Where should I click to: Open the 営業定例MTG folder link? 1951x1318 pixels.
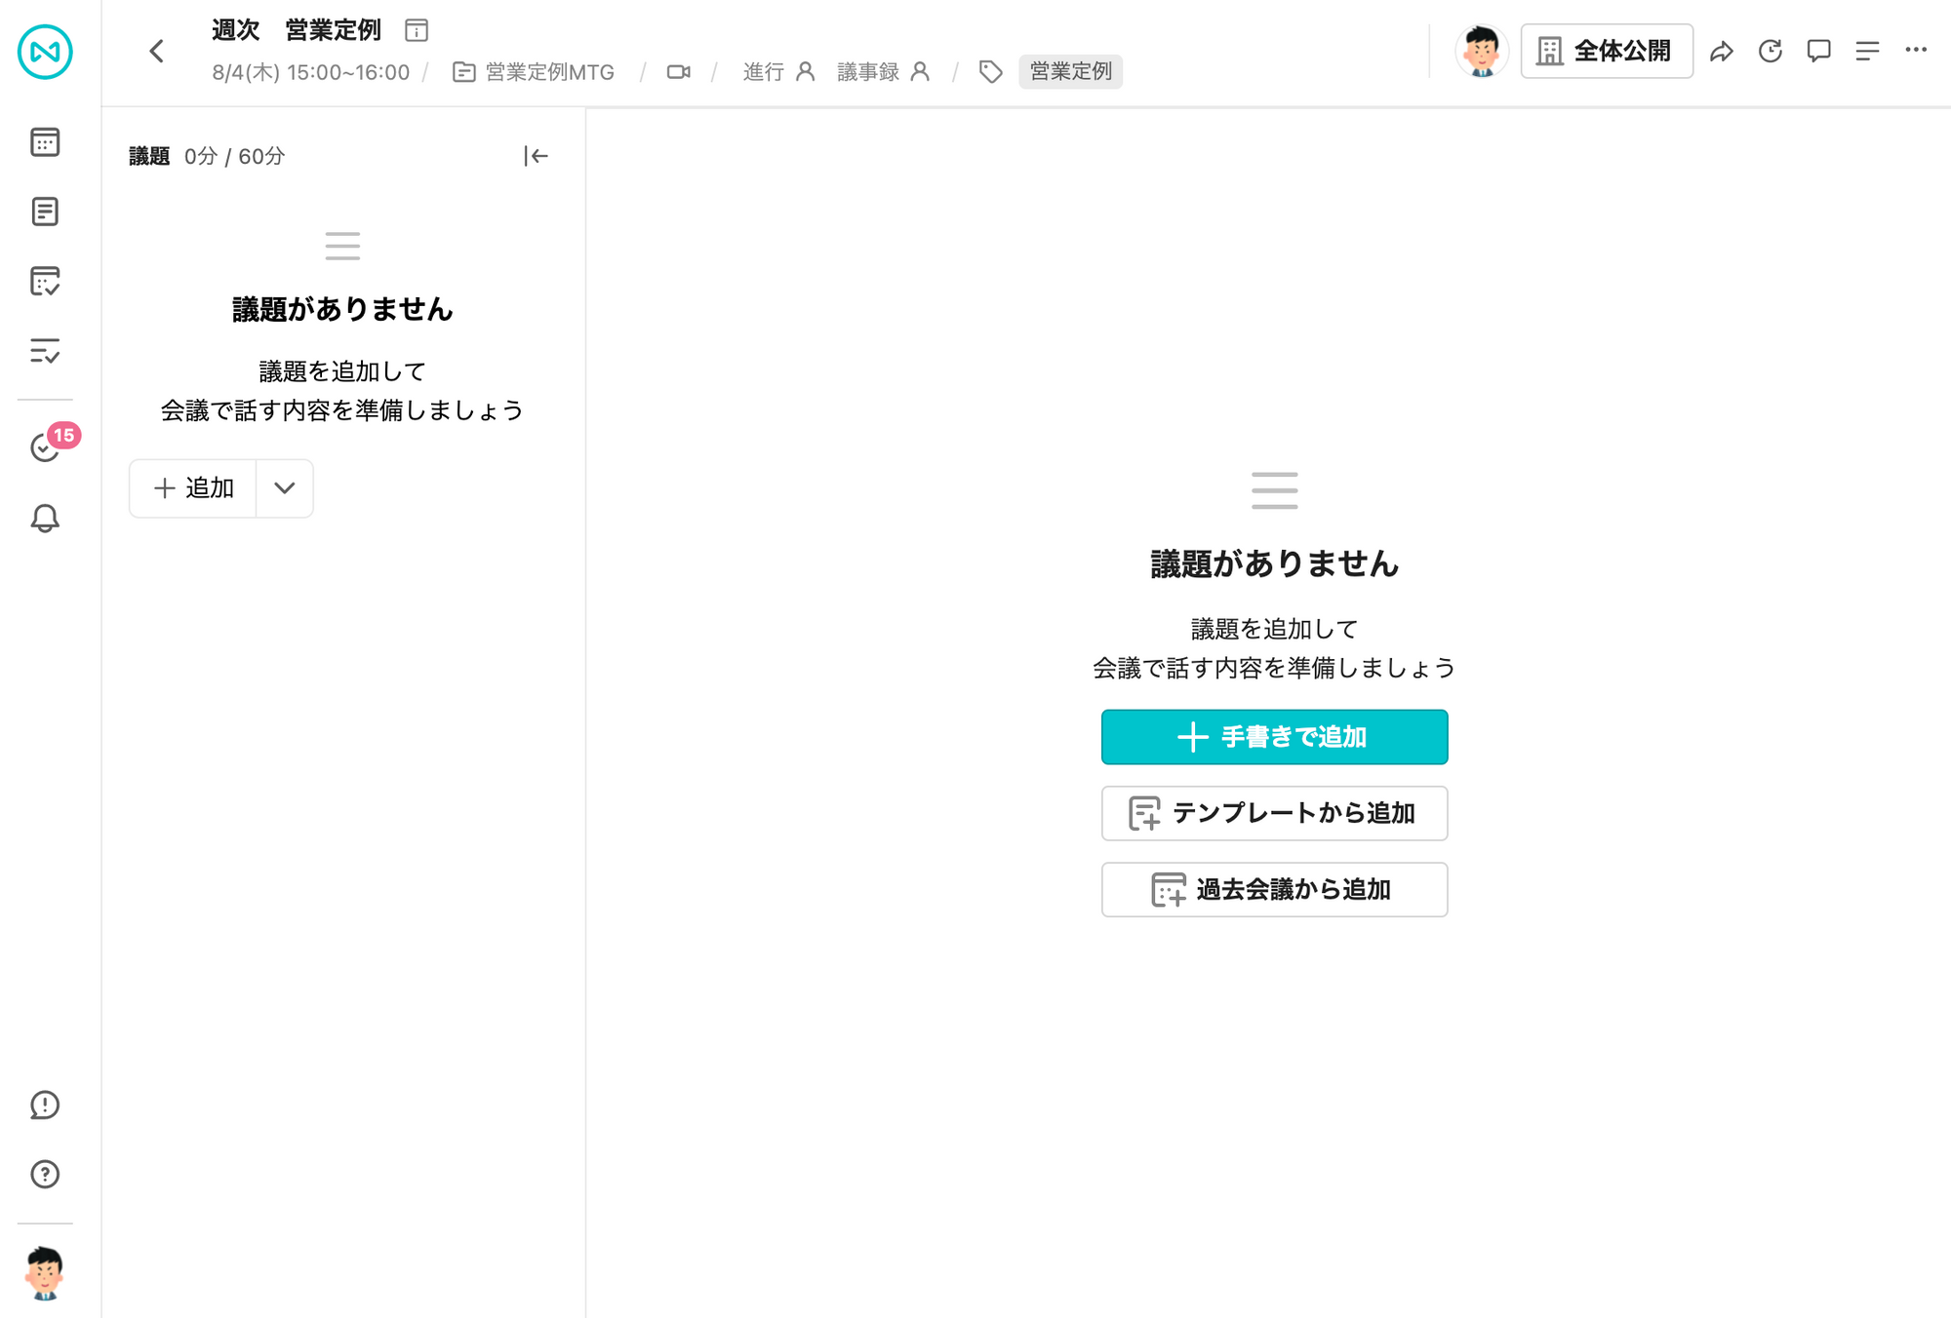tap(534, 72)
